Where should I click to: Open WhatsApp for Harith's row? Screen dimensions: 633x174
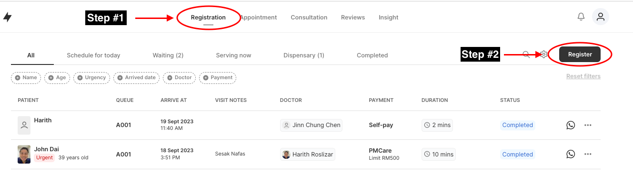[x=571, y=125]
